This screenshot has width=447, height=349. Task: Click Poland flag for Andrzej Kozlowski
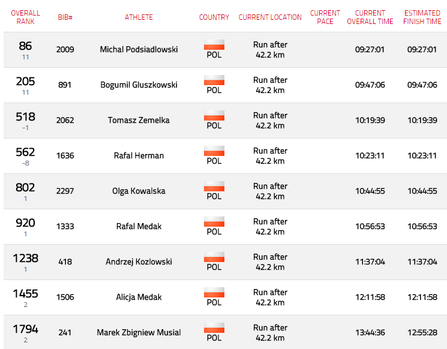(x=214, y=257)
